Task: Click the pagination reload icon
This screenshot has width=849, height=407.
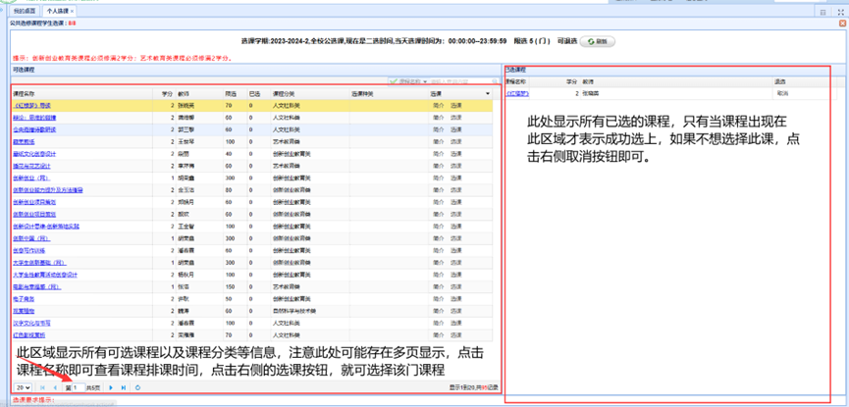Action: tap(139, 387)
